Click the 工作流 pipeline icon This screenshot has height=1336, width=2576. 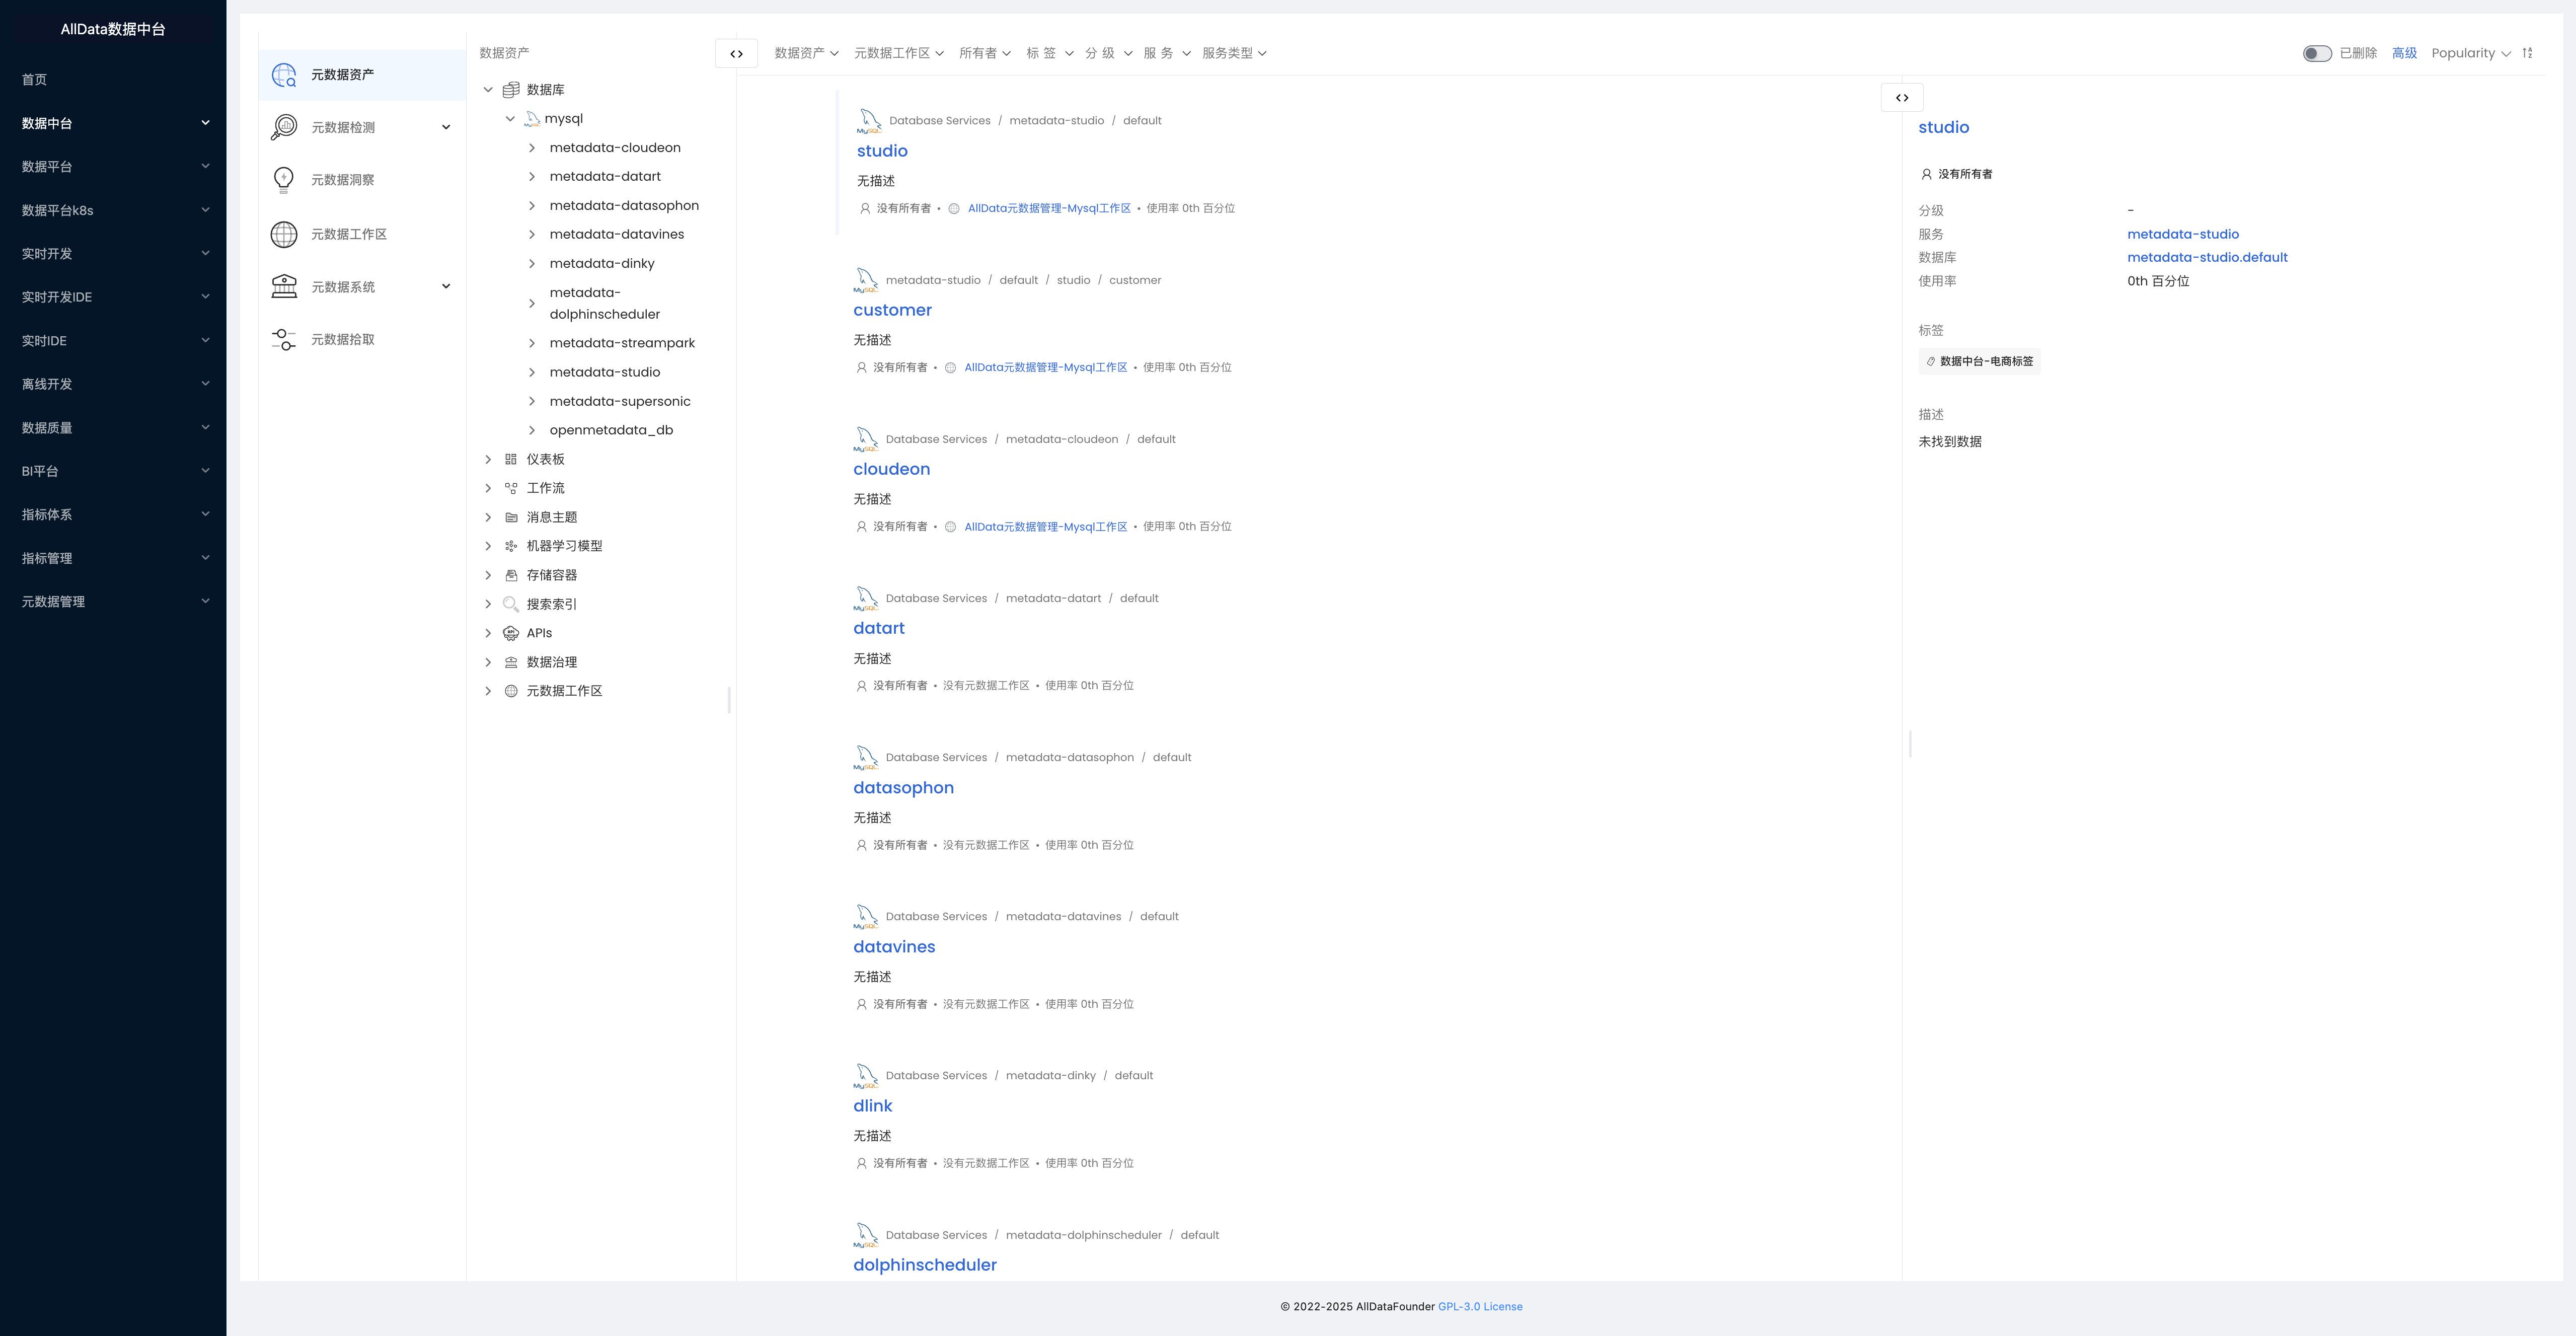[511, 488]
